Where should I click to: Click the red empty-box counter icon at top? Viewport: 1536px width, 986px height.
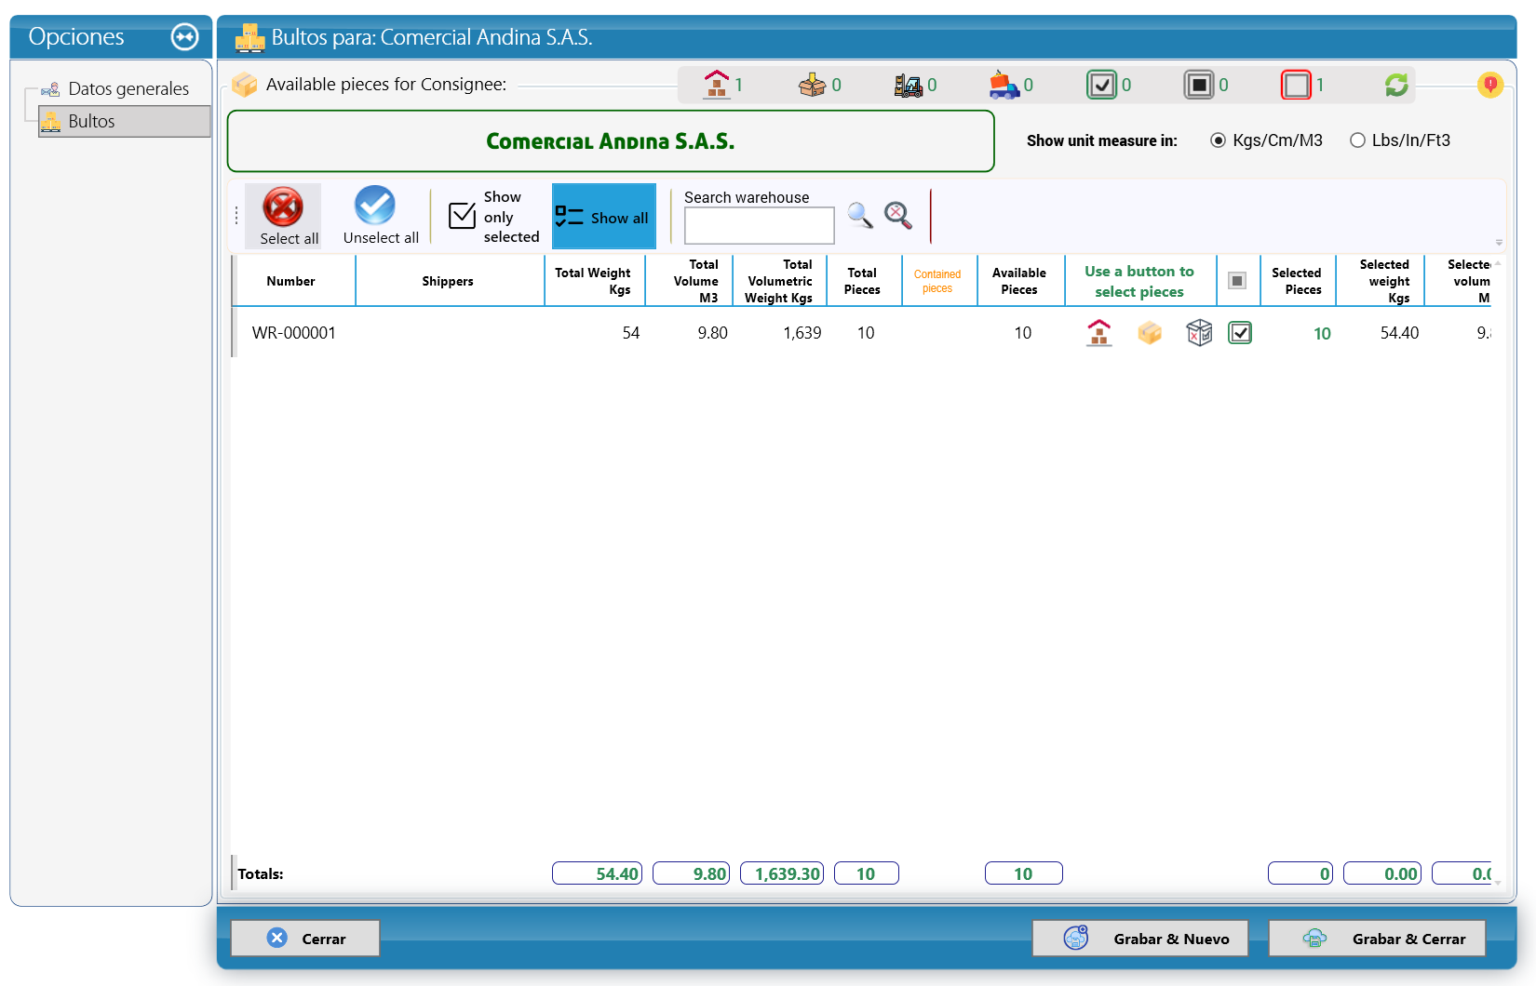coord(1296,85)
